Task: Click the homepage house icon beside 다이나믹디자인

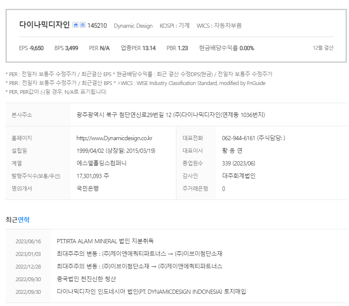Action: tap(76, 25)
